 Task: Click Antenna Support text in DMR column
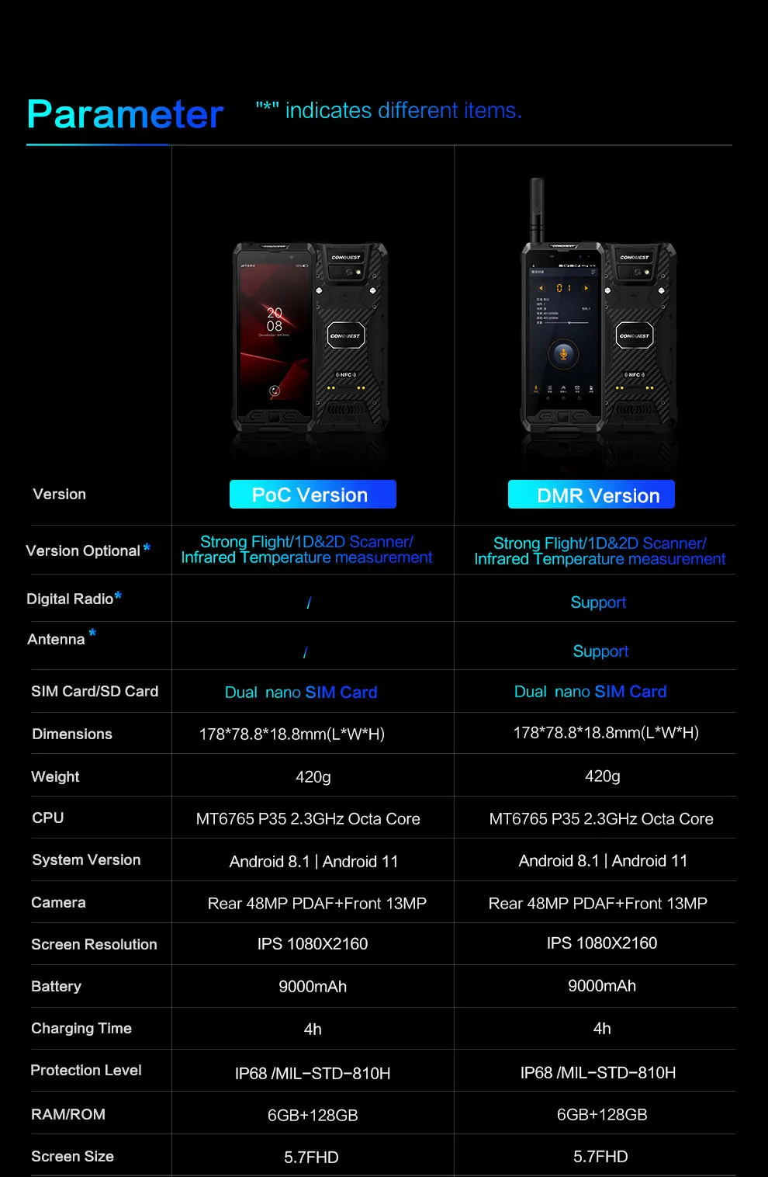click(600, 651)
